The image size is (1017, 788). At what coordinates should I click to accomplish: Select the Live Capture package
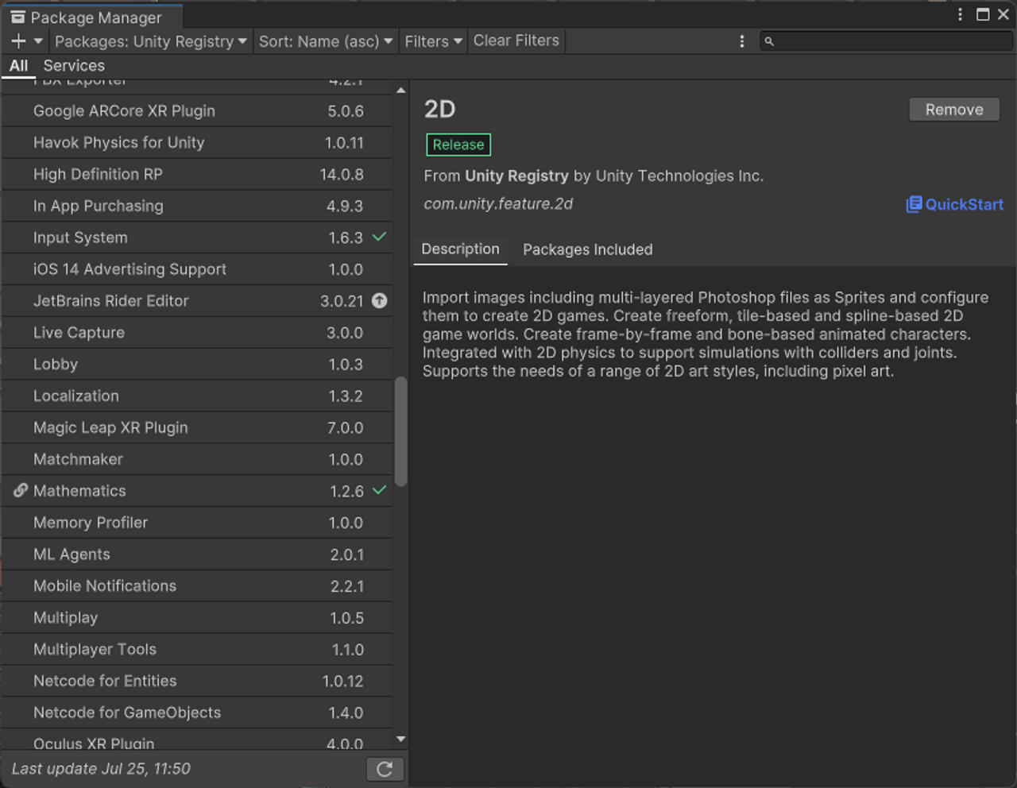click(197, 333)
